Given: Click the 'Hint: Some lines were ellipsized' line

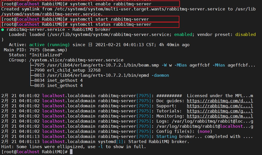Looking at the screenshot, I should 74,147.
